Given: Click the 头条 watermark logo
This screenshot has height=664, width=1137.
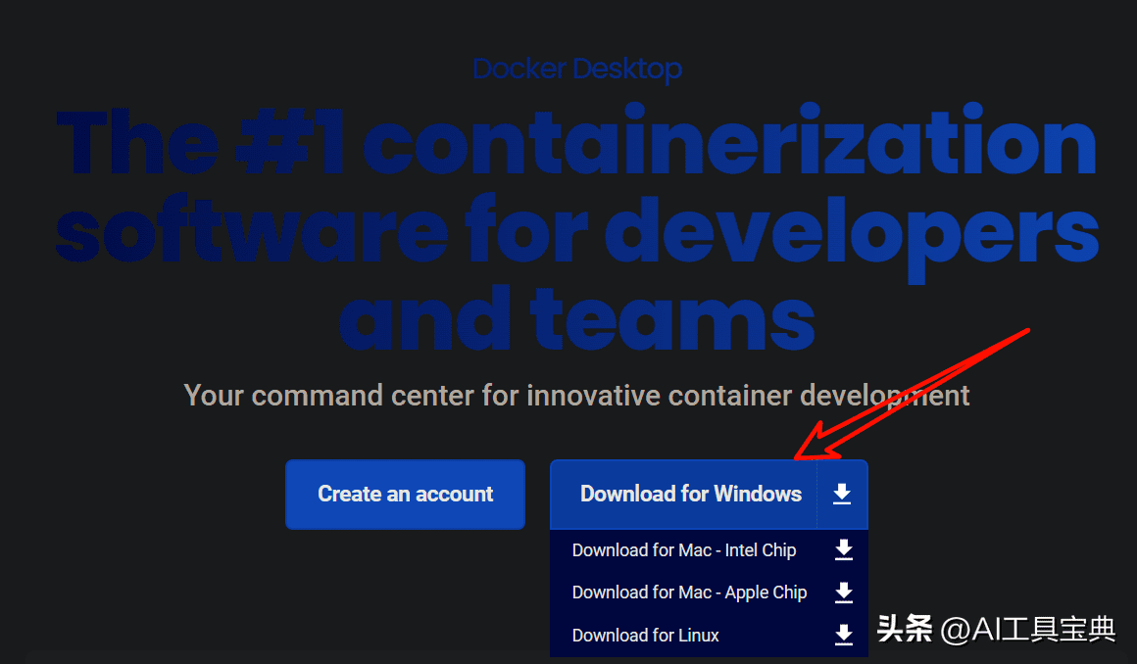Looking at the screenshot, I should point(904,628).
